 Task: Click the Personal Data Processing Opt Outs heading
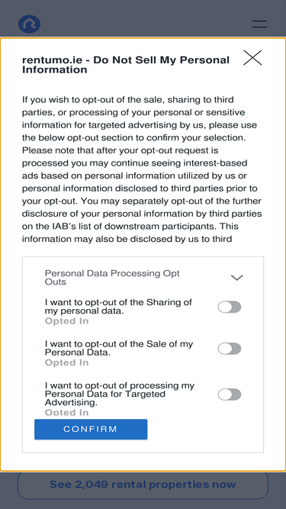(112, 278)
